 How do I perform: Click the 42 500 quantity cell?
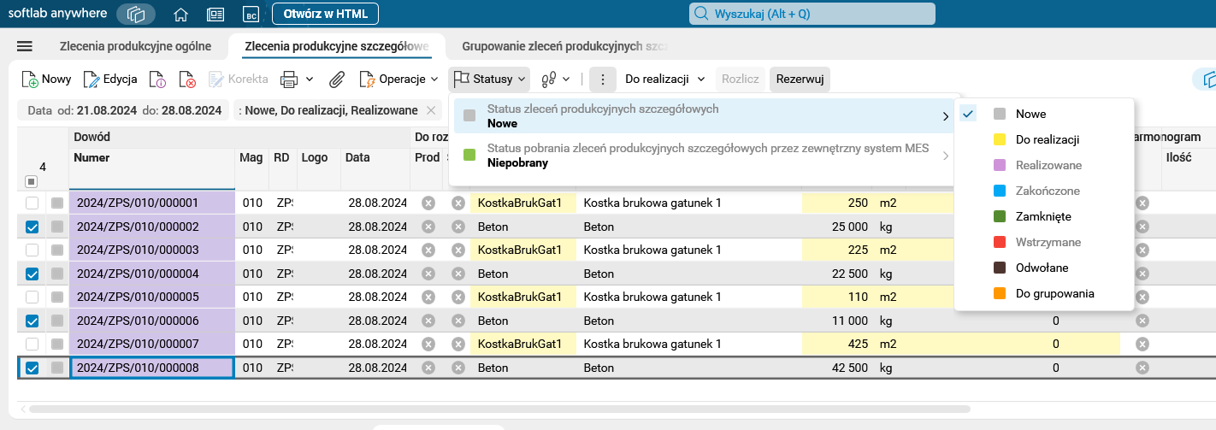point(838,368)
